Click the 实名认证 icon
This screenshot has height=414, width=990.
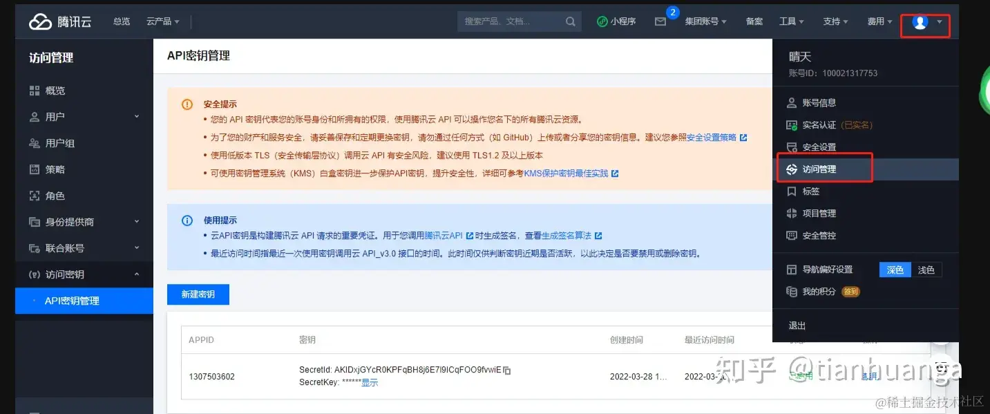click(792, 125)
